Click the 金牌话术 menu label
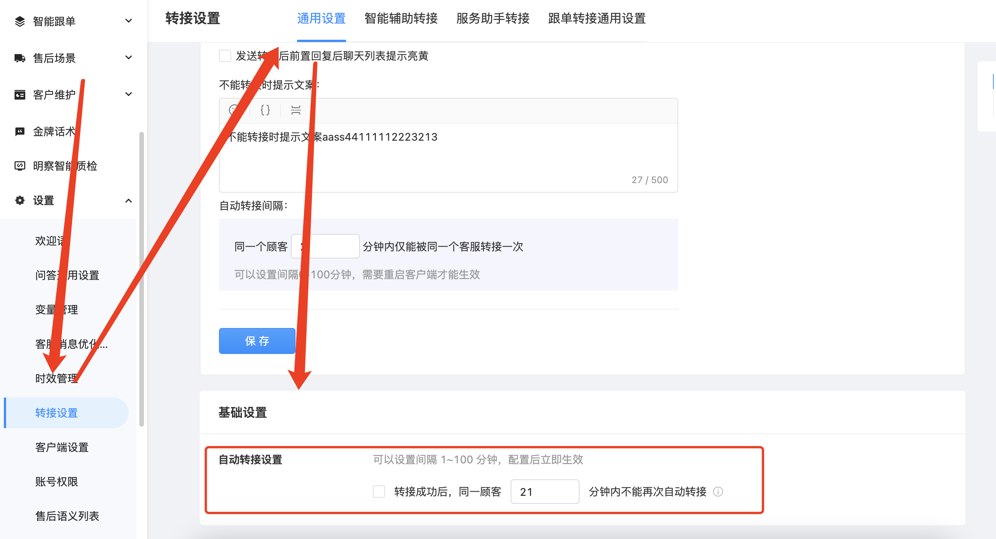This screenshot has width=996, height=539. 54,132
